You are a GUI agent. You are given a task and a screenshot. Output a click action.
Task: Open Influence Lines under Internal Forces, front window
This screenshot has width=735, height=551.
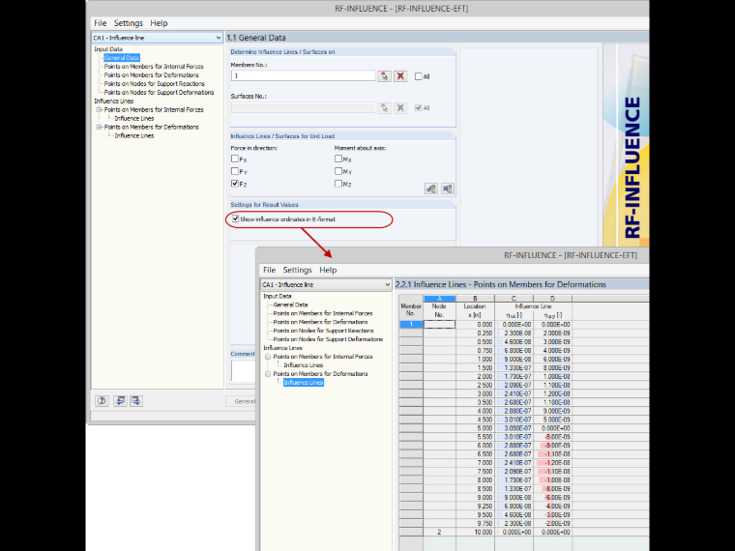coord(304,365)
